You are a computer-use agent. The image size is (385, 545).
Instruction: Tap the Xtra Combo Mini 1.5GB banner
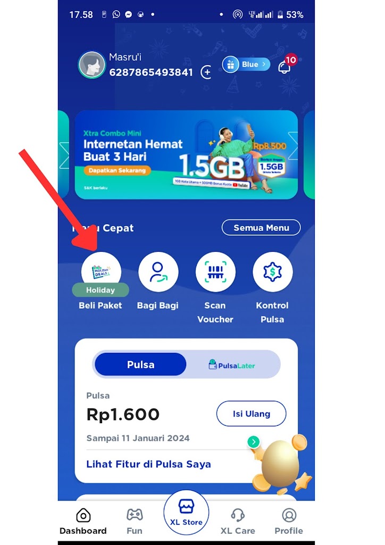[186, 155]
